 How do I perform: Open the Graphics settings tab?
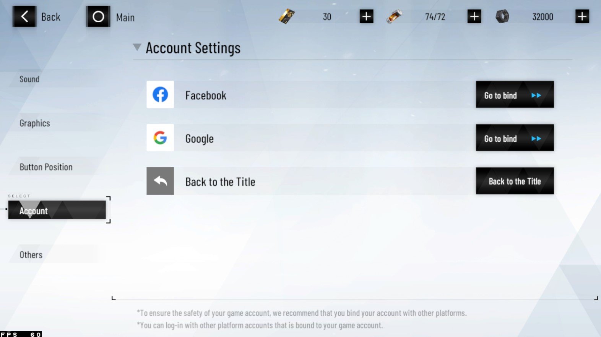click(x=35, y=123)
